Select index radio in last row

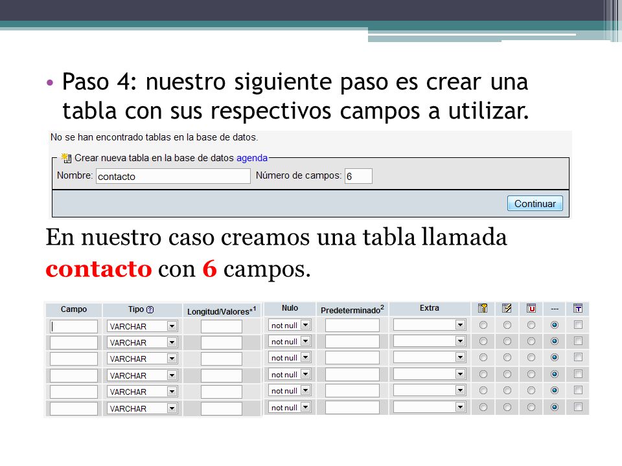tap(507, 407)
